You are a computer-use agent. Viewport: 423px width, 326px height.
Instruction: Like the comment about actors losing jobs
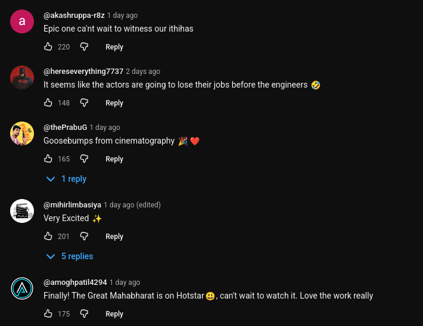48,103
